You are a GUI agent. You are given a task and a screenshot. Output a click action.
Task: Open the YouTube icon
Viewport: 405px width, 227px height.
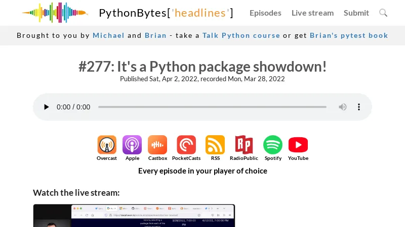click(x=298, y=145)
